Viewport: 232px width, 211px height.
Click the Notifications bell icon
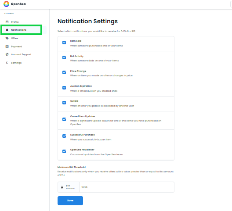click(7, 30)
